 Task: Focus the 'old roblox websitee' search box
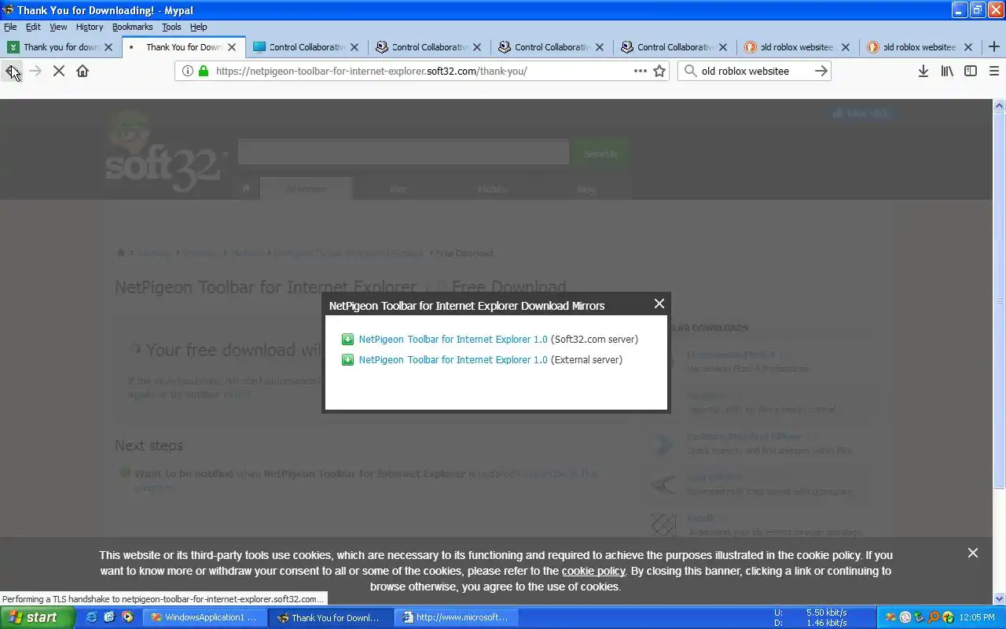click(753, 71)
